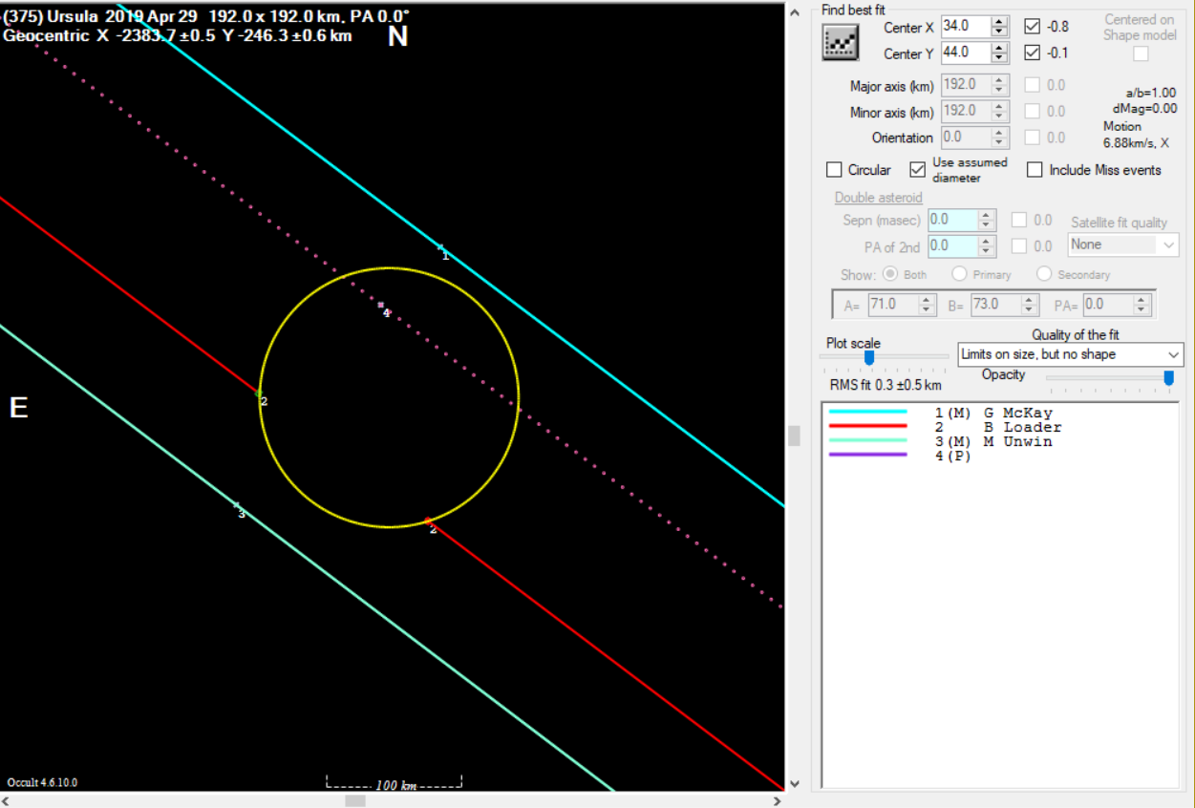Image resolution: width=1195 pixels, height=808 pixels.
Task: Toggle the Use assumed diameter checkbox
Action: [918, 170]
